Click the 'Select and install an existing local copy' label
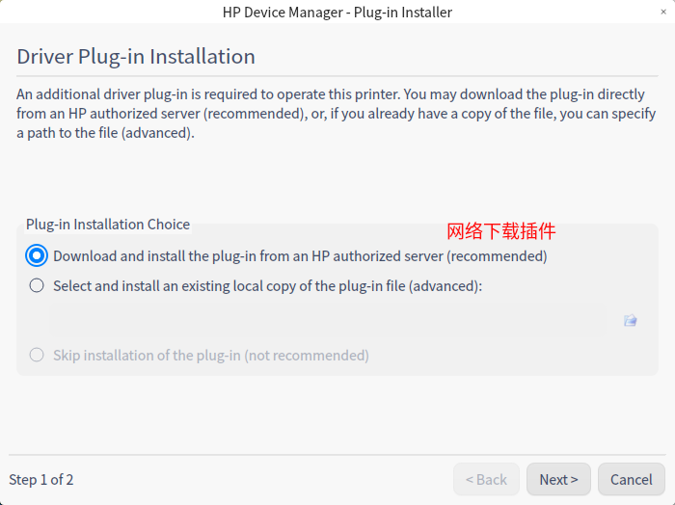The height and width of the screenshot is (505, 675). pos(268,286)
